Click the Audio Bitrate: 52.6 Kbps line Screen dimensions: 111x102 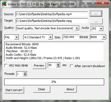[21, 48]
